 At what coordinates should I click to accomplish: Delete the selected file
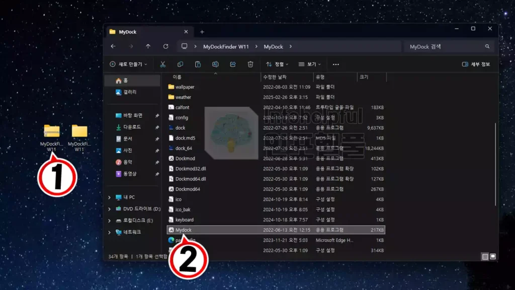pos(250,64)
